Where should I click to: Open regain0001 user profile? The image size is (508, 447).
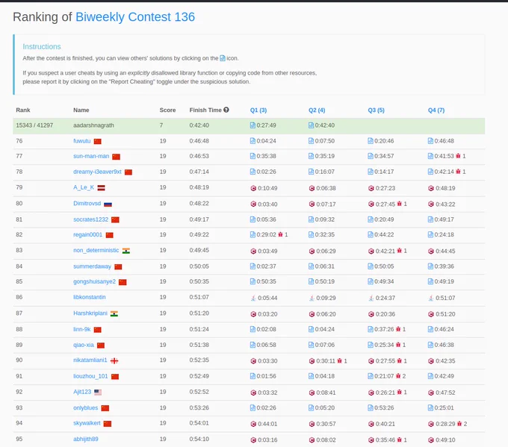click(x=87, y=234)
